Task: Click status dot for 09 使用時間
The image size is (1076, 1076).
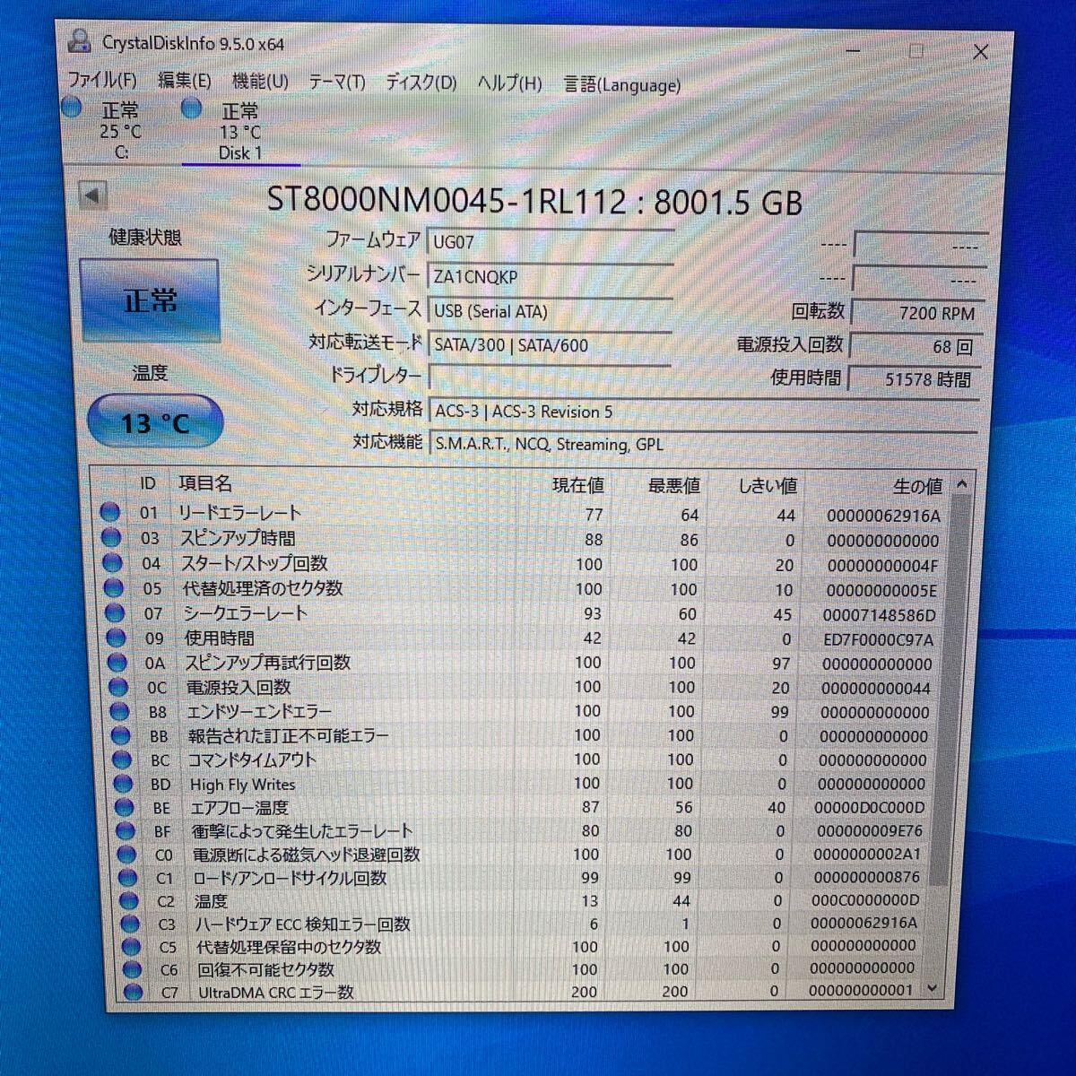Action: coord(116,638)
